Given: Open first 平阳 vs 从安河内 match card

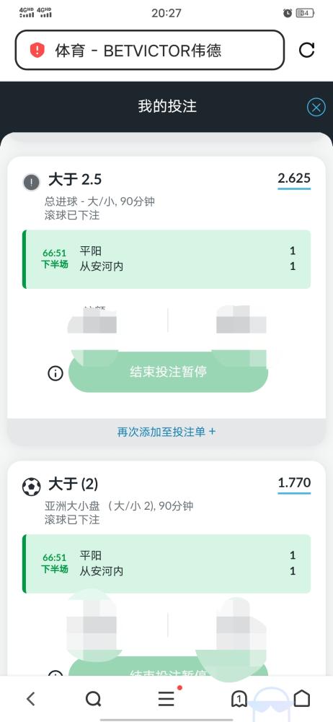Looking at the screenshot, I should tap(166, 259).
